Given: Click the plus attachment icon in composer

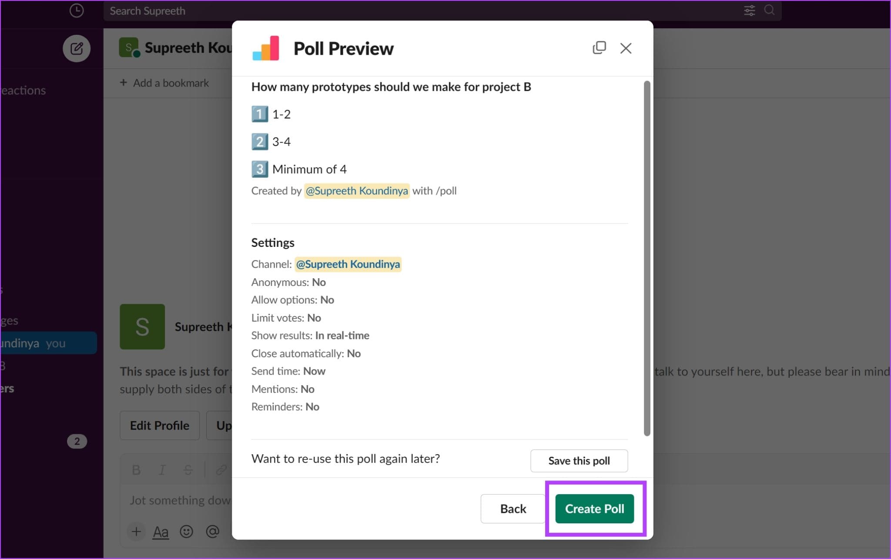Looking at the screenshot, I should 136,532.
